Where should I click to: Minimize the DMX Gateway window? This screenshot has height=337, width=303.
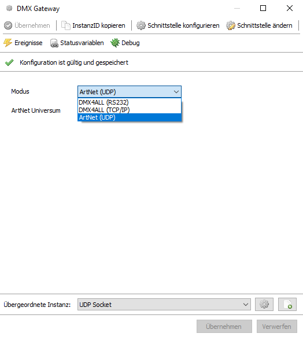pyautogui.click(x=237, y=8)
